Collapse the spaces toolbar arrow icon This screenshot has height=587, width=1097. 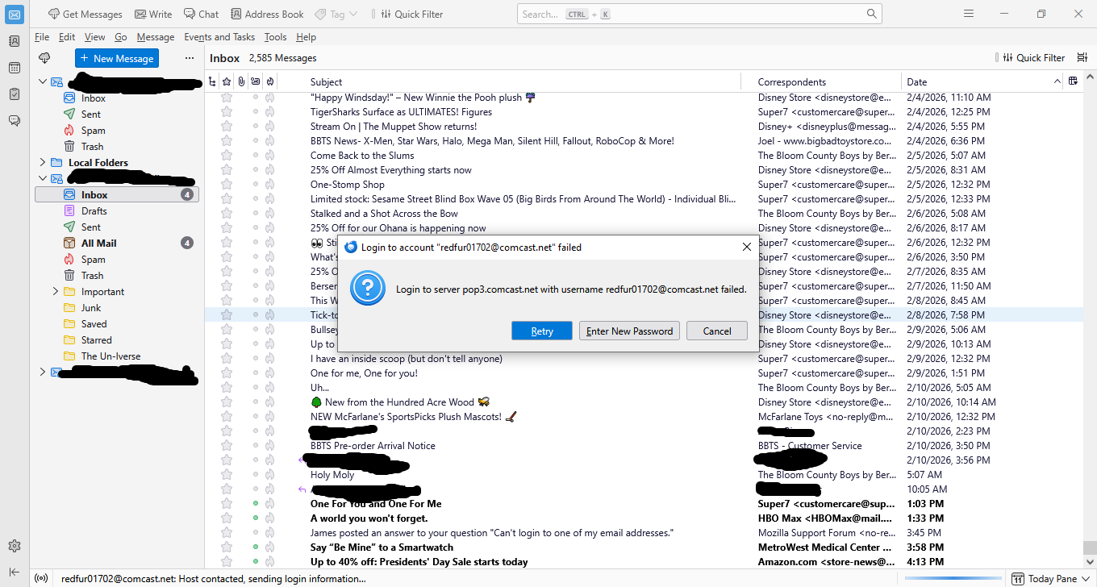(x=15, y=572)
